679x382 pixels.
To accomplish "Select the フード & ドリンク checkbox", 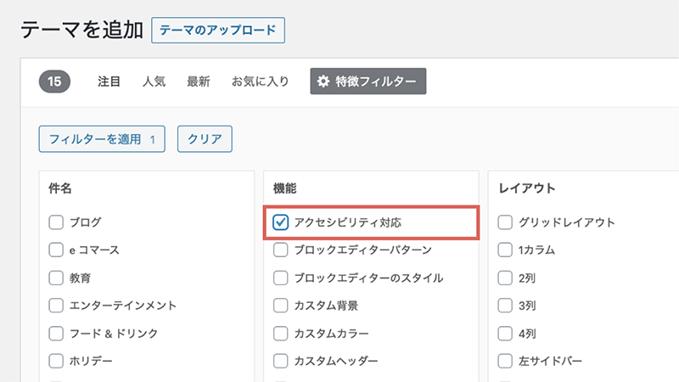I will pyautogui.click(x=56, y=333).
